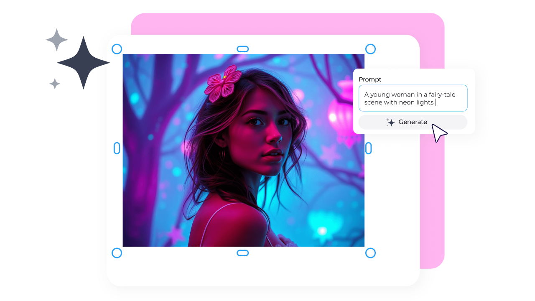The width and height of the screenshot is (535, 301).
Task: Select the right-edge resize handle
Action: coord(368,148)
